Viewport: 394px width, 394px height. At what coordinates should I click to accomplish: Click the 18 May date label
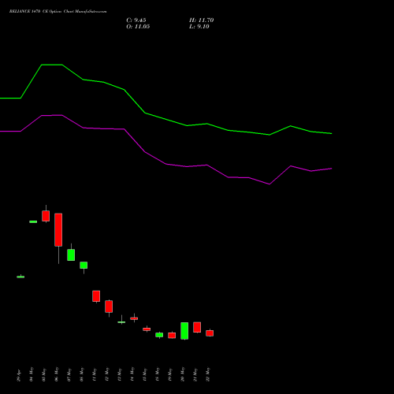pos(158,374)
